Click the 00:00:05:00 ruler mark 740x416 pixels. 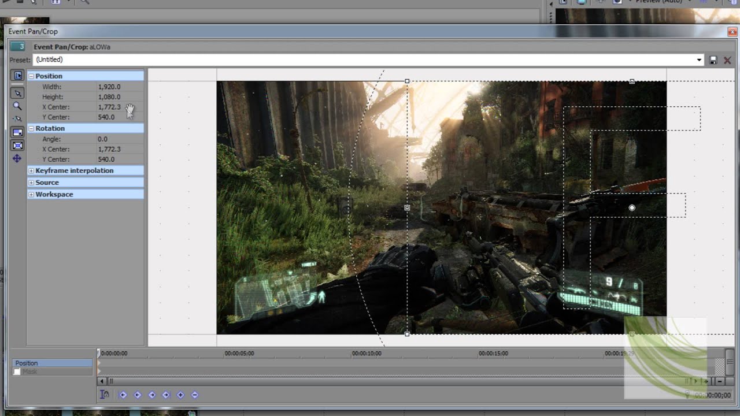[239, 353]
